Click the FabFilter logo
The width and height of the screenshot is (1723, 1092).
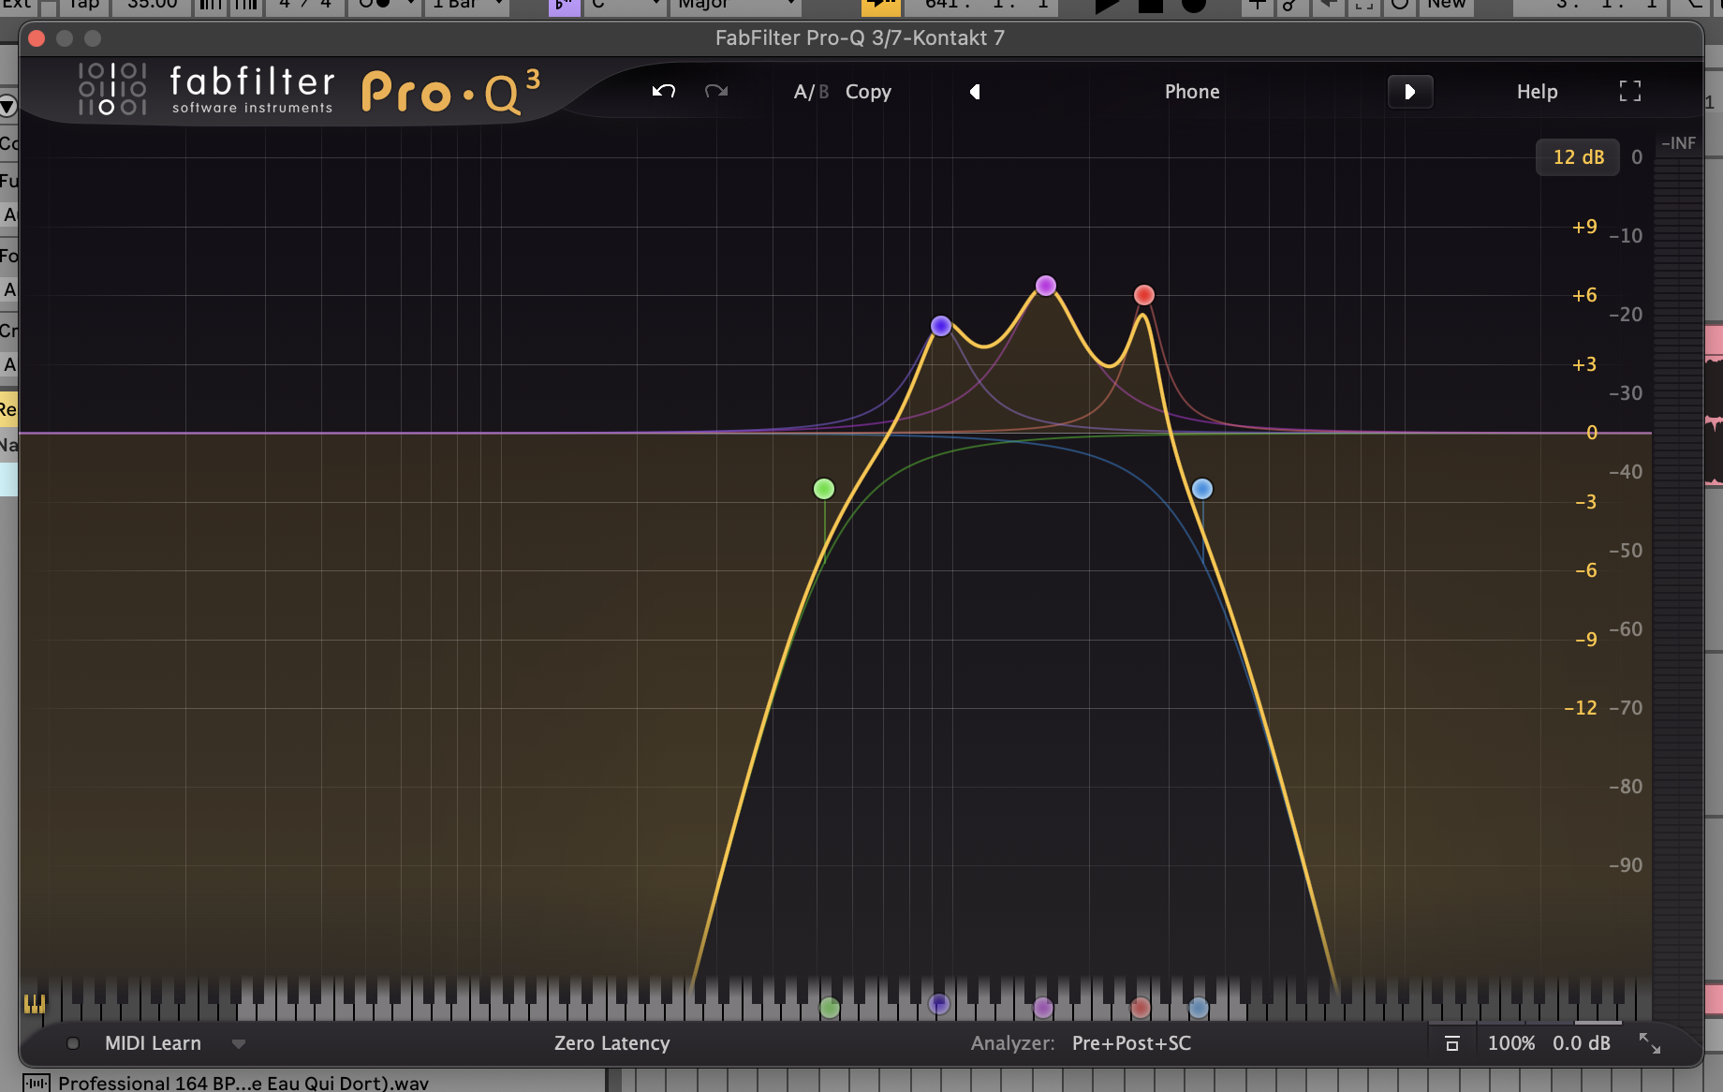click(x=205, y=90)
